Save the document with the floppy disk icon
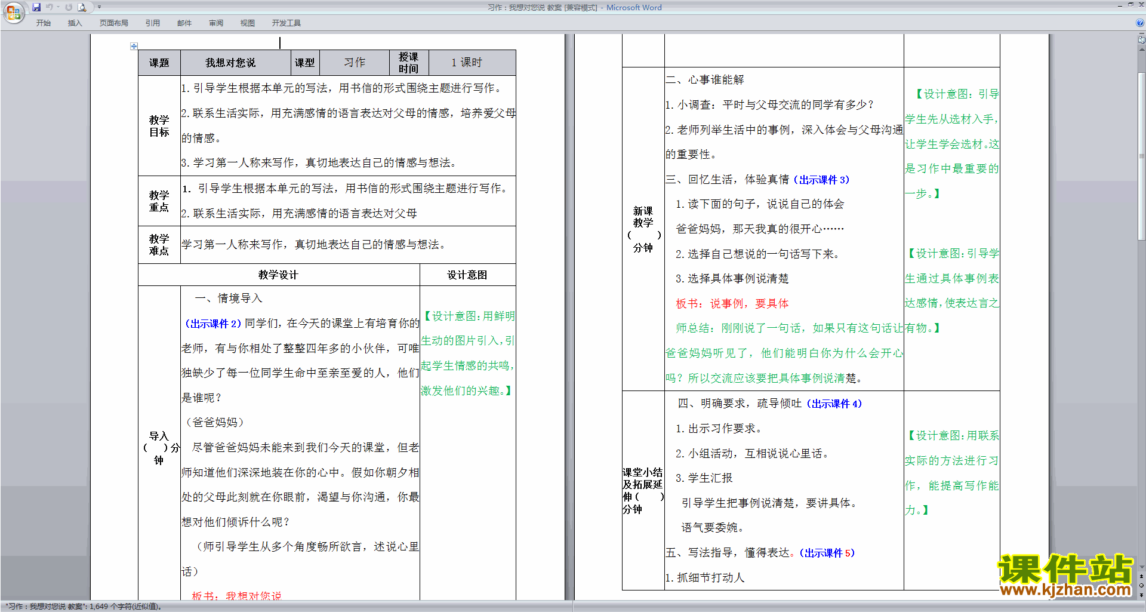 [x=36, y=7]
